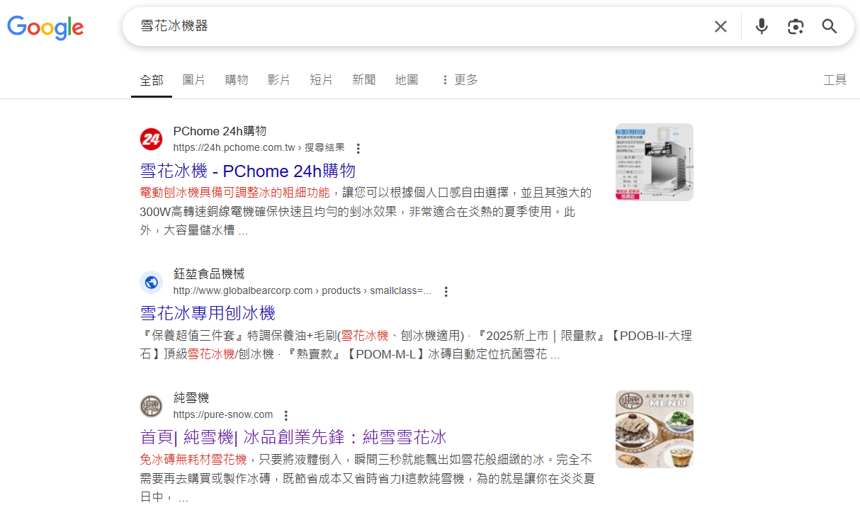
Task: Switch to the 圖片 tab
Action: [194, 80]
